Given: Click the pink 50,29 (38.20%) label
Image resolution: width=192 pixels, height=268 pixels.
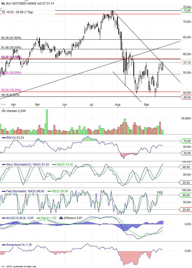Looking at the screenshot, I should (x=11, y=90).
